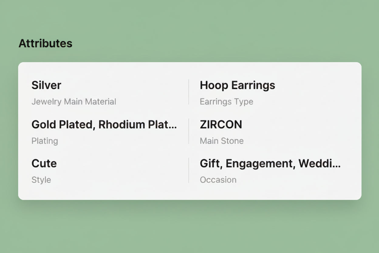The image size is (379, 253).
Task: Click divider between Silver and Hoop Earrings
Action: click(189, 92)
